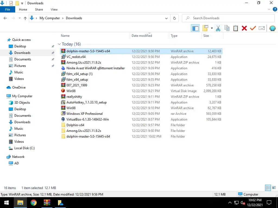Click the red X Delete toolbar icon

244,28
